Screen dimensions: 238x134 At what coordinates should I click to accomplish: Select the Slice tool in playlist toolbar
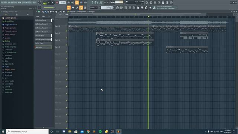pos(56,12)
